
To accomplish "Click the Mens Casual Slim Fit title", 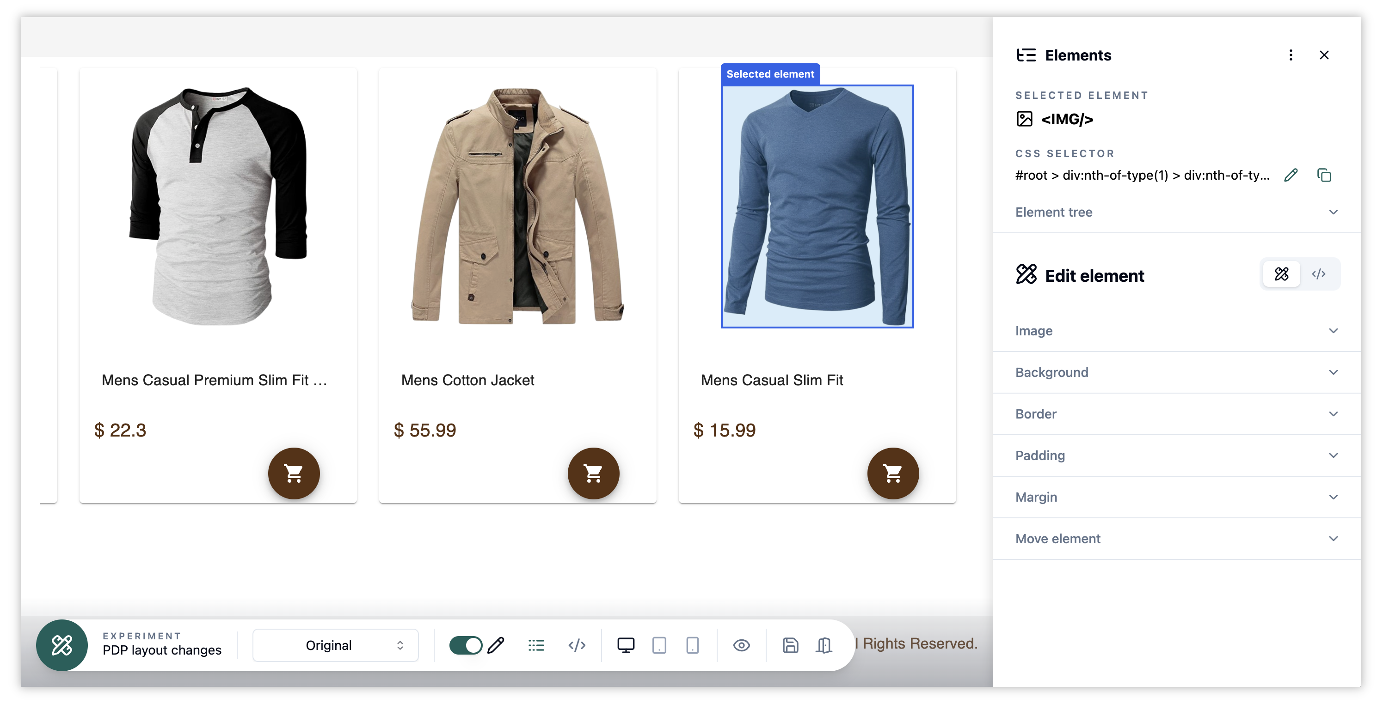I will [x=772, y=380].
